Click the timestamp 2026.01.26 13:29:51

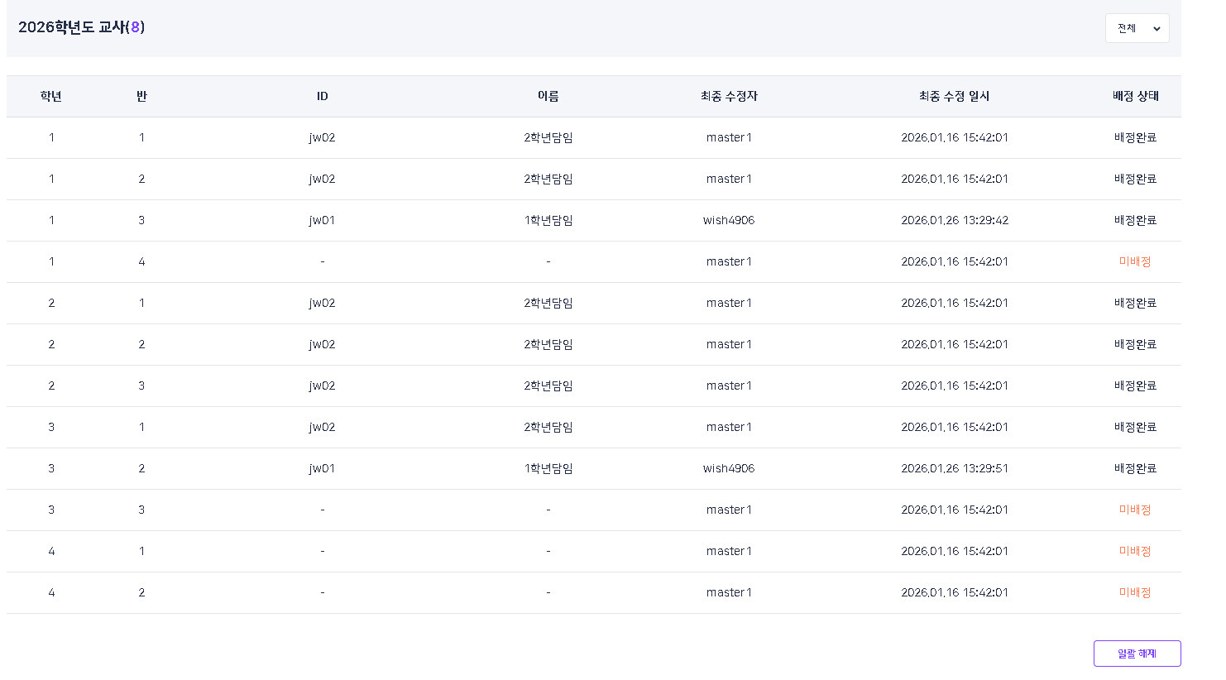pos(954,468)
